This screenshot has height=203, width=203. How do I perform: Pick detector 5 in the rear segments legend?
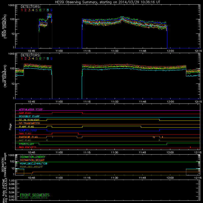[37, 59]
